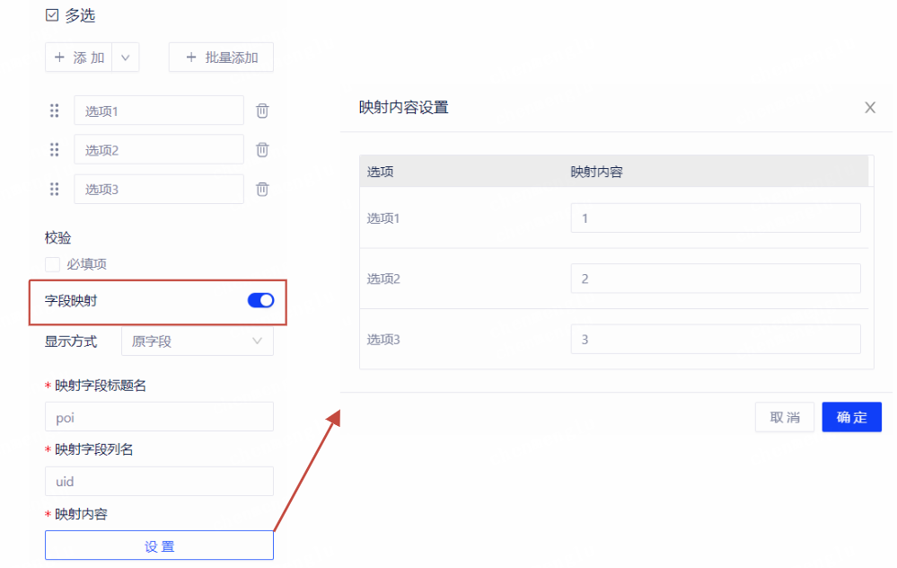Delete 选项2 with its trash icon
The height and width of the screenshot is (568, 897).
pos(262,150)
